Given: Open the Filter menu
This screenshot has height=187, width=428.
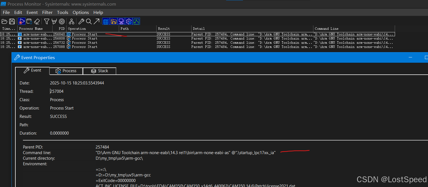Looking at the screenshot, I should click(x=47, y=12).
